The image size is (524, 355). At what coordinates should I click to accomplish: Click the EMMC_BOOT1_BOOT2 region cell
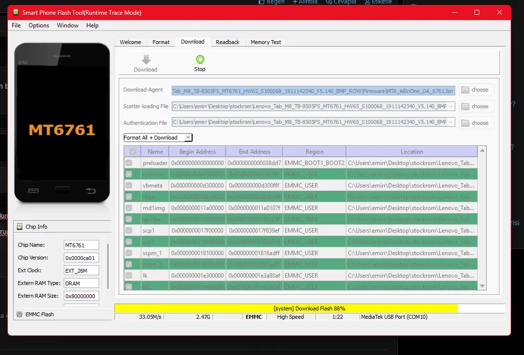[314, 163]
